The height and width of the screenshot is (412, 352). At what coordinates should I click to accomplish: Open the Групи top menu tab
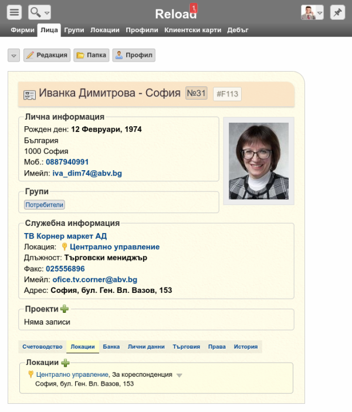click(74, 30)
